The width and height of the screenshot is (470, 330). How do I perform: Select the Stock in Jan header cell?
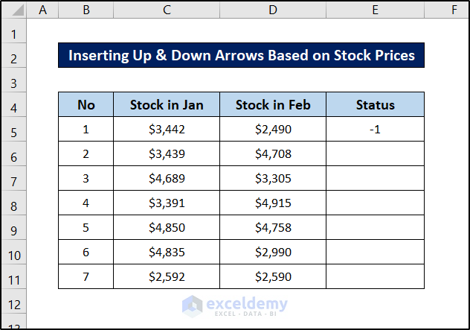[x=167, y=104]
